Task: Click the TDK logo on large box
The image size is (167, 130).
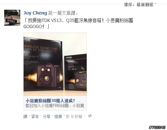Action: click(27, 40)
